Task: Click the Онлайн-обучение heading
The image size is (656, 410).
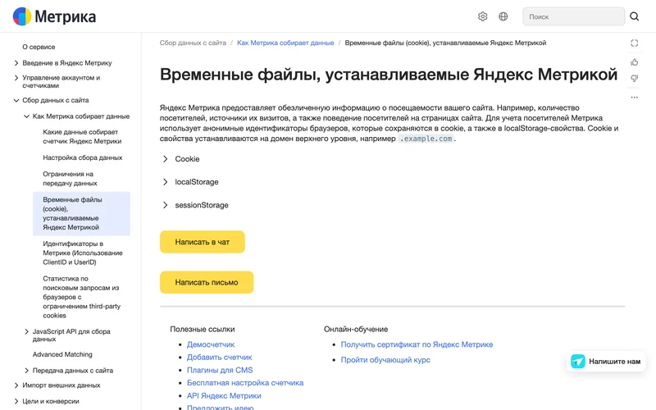Action: click(x=356, y=330)
